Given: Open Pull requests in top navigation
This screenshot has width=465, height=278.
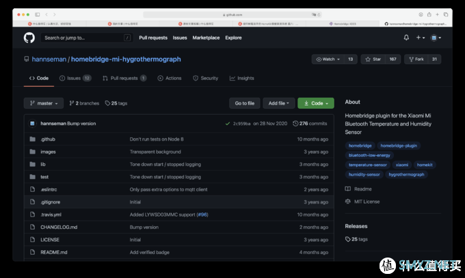Looking at the screenshot, I should pyautogui.click(x=153, y=38).
